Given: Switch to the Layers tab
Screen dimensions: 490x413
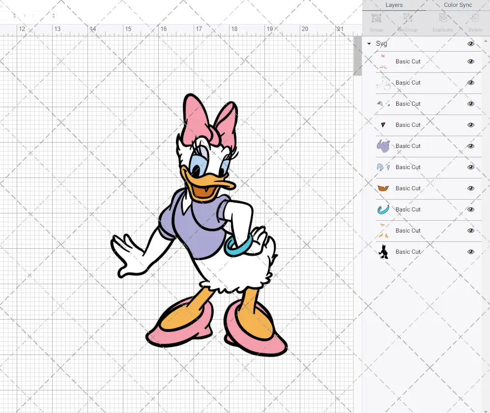Looking at the screenshot, I should tap(394, 5).
